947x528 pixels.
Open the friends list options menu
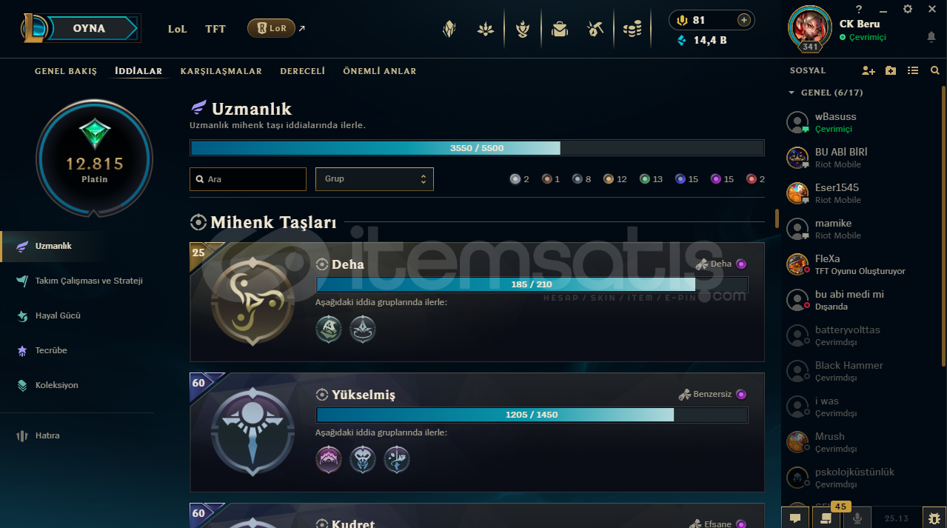[x=913, y=70]
